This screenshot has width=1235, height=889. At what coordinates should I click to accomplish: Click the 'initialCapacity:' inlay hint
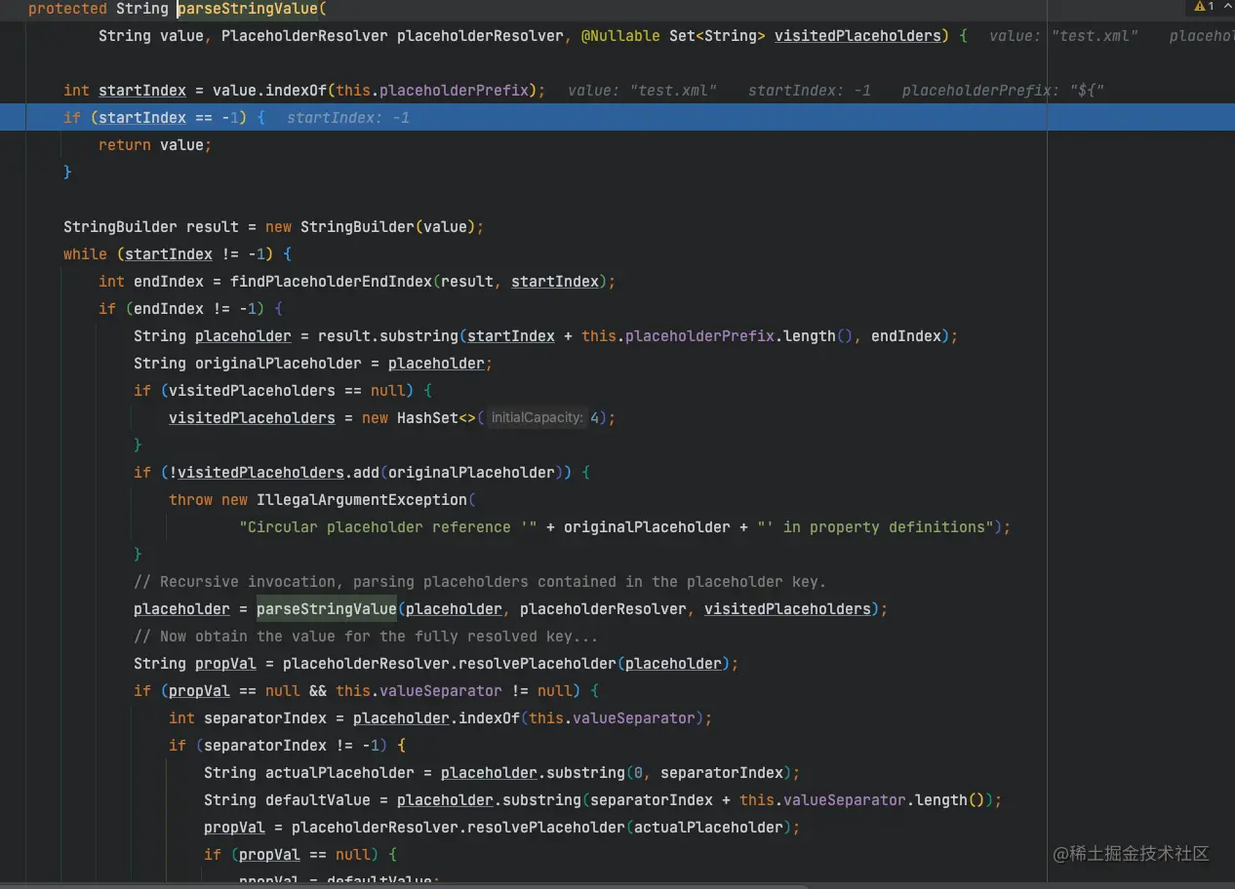(537, 417)
